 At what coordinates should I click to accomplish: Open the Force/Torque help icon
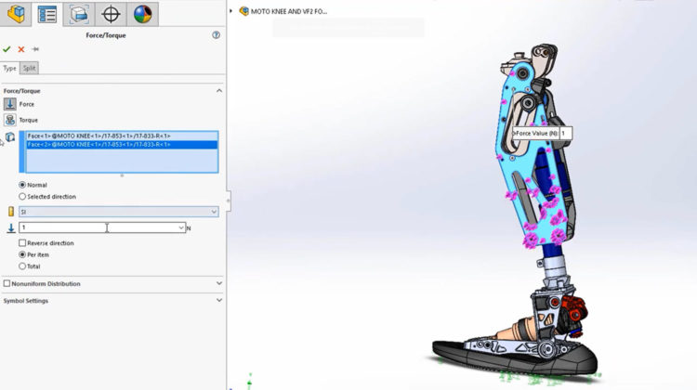coord(217,34)
